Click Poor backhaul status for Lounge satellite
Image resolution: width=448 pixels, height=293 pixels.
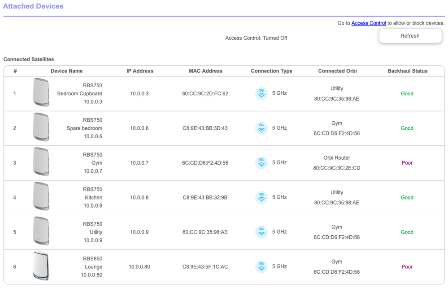[x=407, y=267]
